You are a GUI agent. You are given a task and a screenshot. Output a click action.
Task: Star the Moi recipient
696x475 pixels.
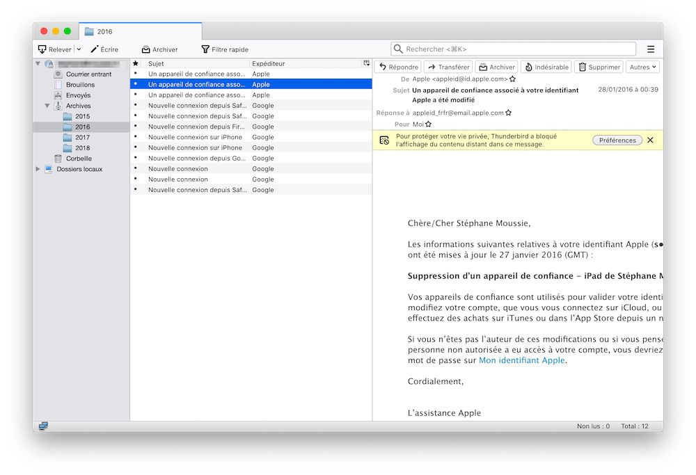pyautogui.click(x=428, y=124)
